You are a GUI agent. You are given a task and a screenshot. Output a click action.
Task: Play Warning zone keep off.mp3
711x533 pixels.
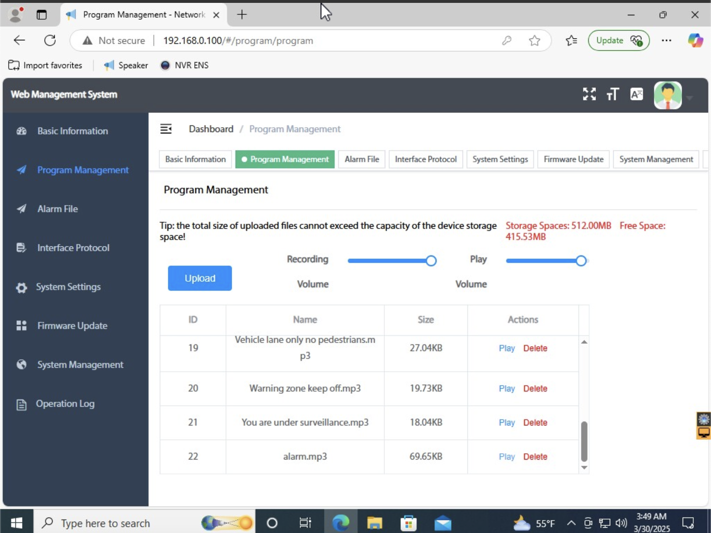pyautogui.click(x=507, y=388)
